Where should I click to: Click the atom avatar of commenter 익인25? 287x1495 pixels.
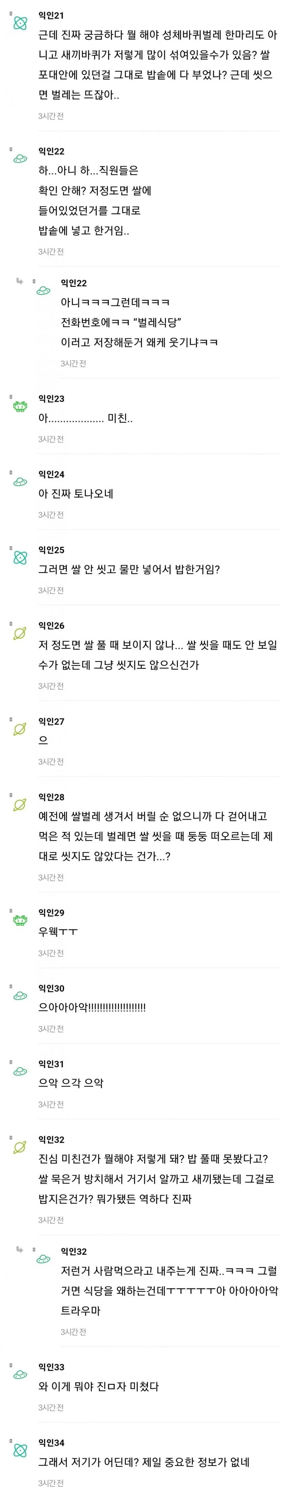click(x=20, y=558)
